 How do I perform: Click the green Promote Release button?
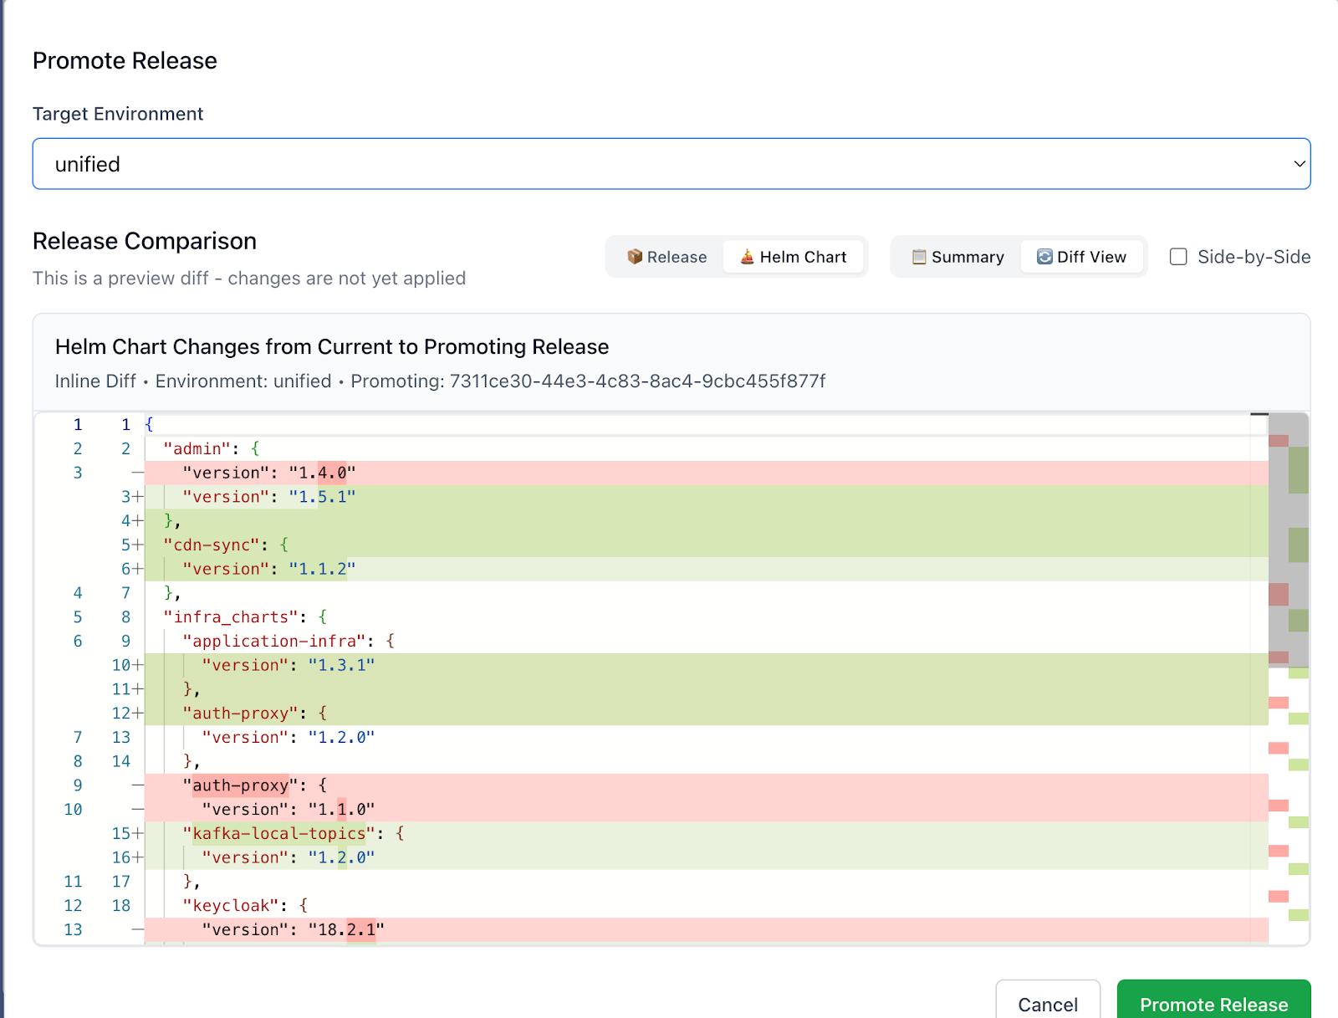[1213, 1003]
